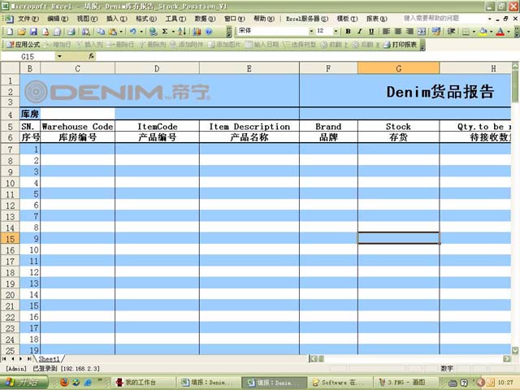The image size is (520, 390).
Task: Open the font size dropdown
Action: pyautogui.click(x=336, y=31)
